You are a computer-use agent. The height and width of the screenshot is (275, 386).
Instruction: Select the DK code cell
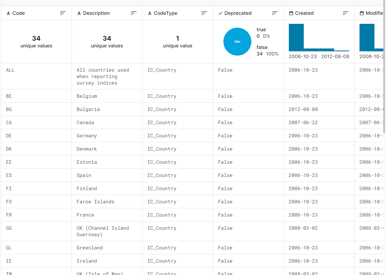tap(36, 149)
